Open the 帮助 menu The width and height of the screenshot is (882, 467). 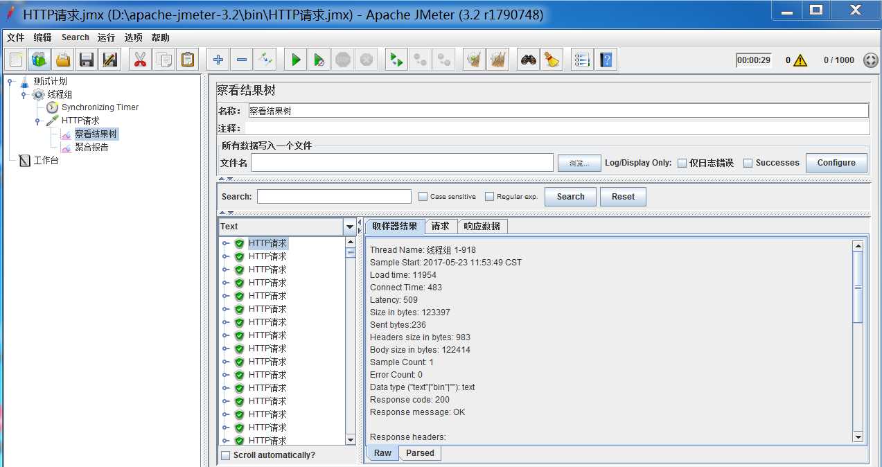click(160, 37)
